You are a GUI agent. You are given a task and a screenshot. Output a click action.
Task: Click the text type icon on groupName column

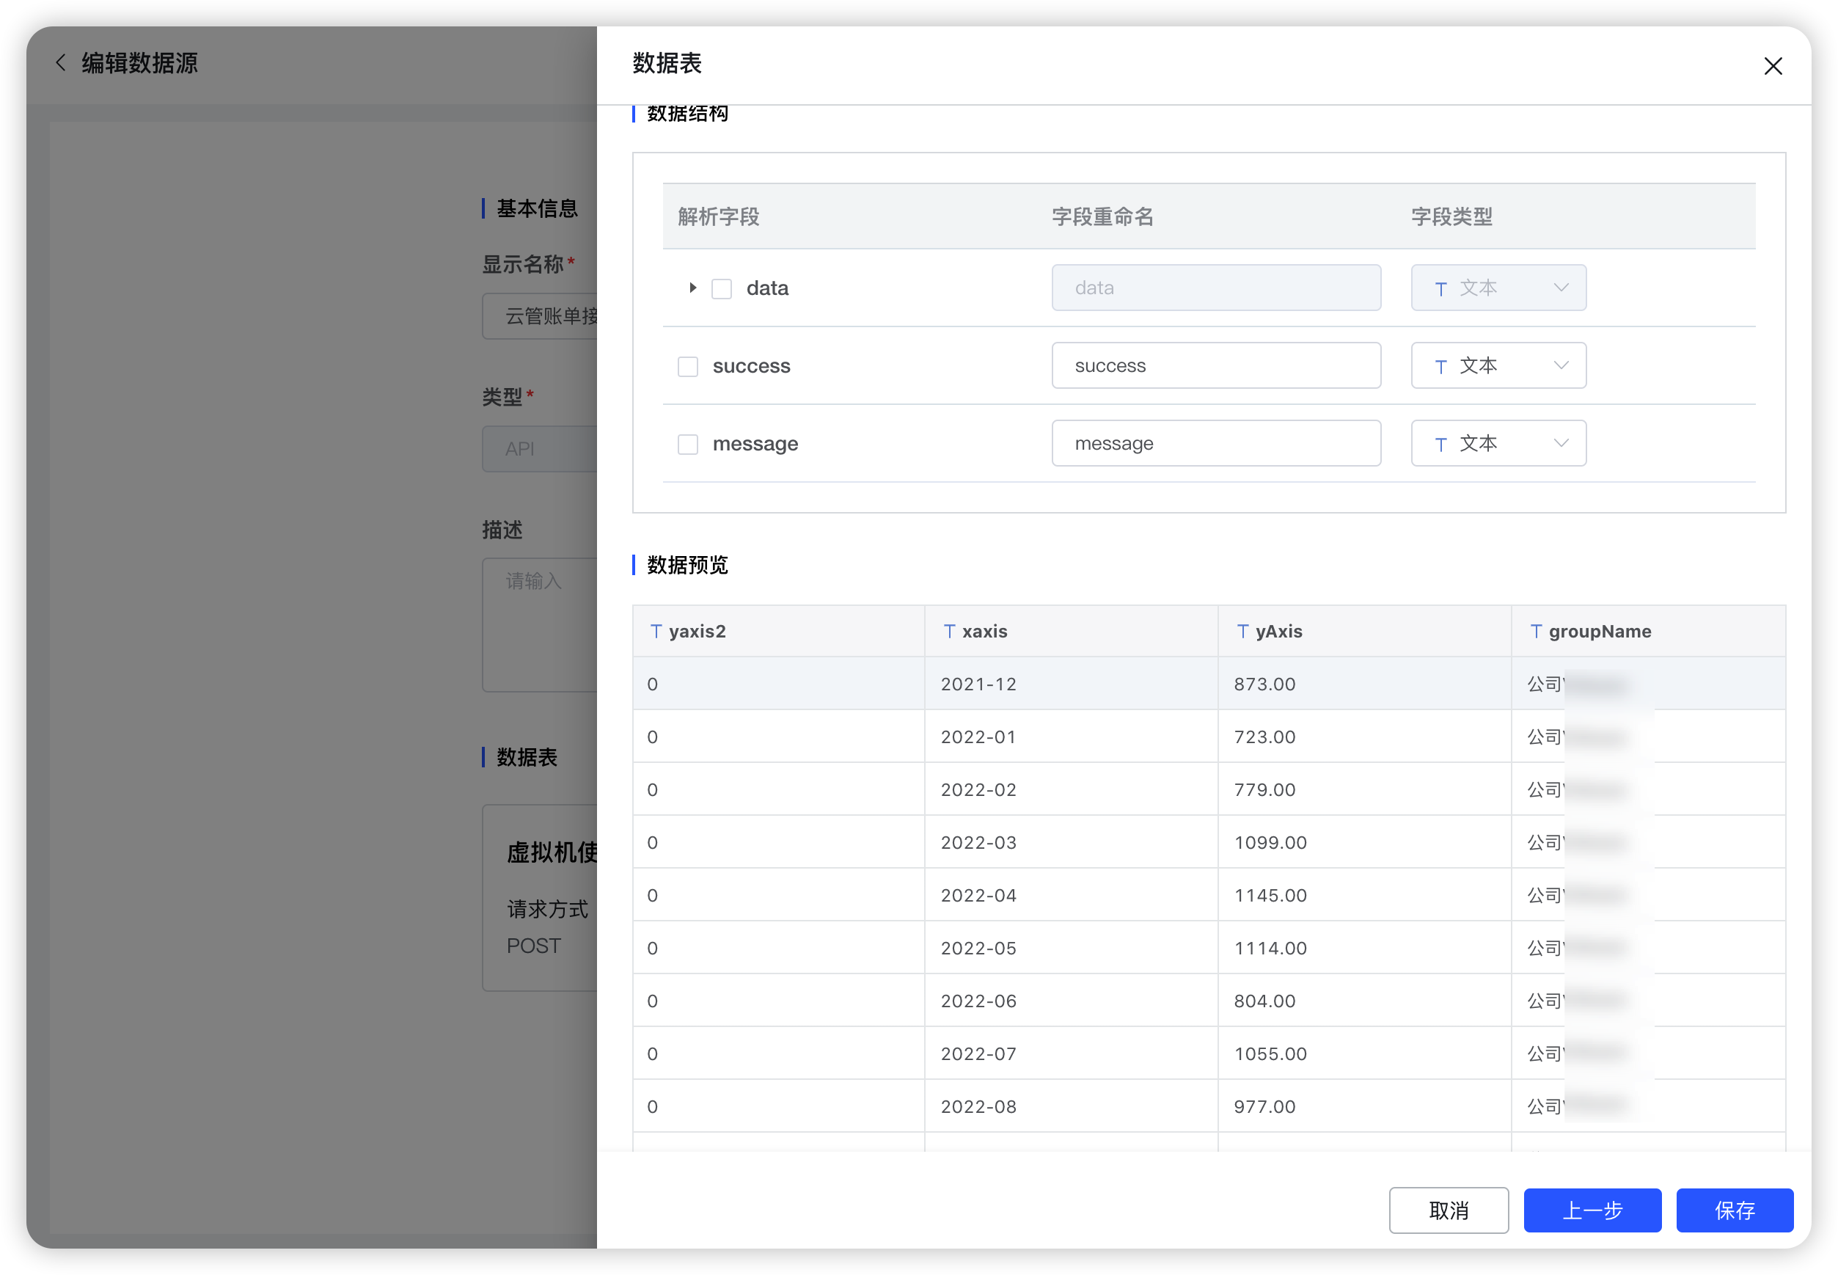click(x=1537, y=631)
